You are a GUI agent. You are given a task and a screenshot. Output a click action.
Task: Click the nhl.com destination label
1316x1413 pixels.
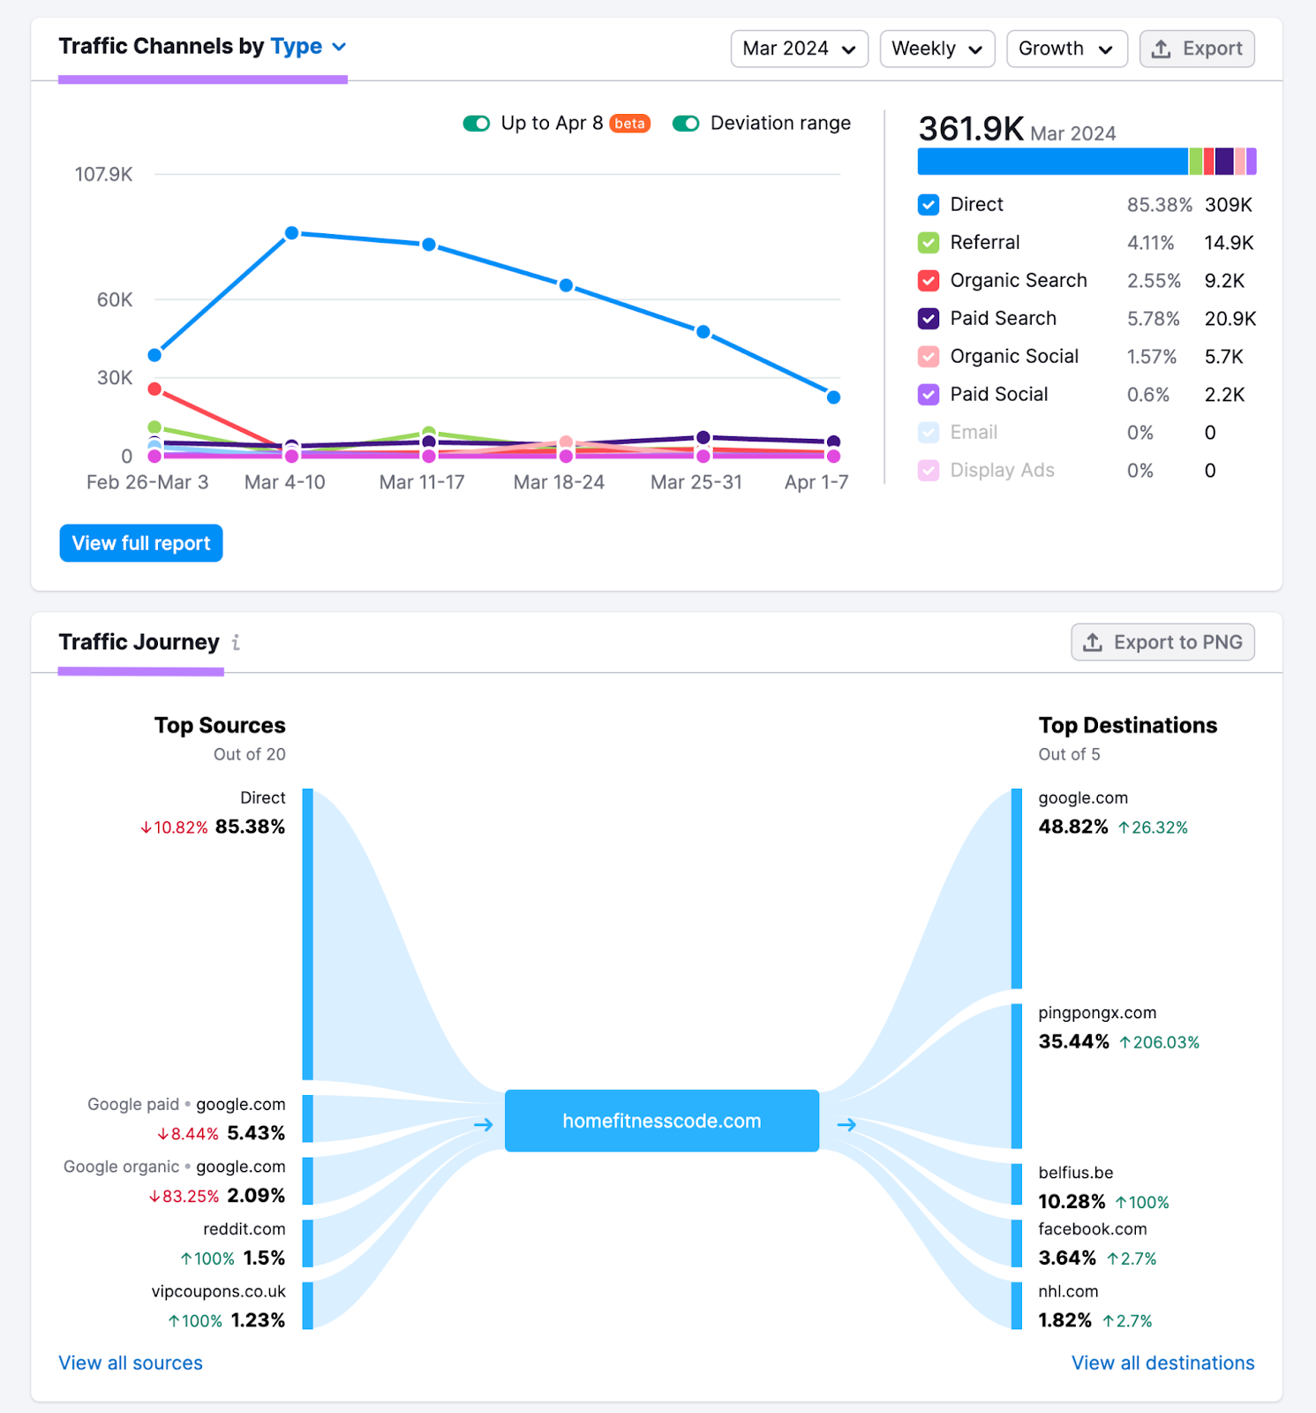[1068, 1291]
